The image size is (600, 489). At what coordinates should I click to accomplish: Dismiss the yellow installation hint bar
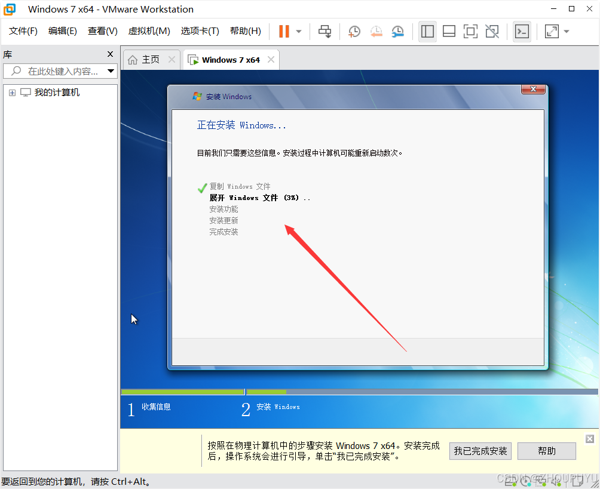point(590,439)
